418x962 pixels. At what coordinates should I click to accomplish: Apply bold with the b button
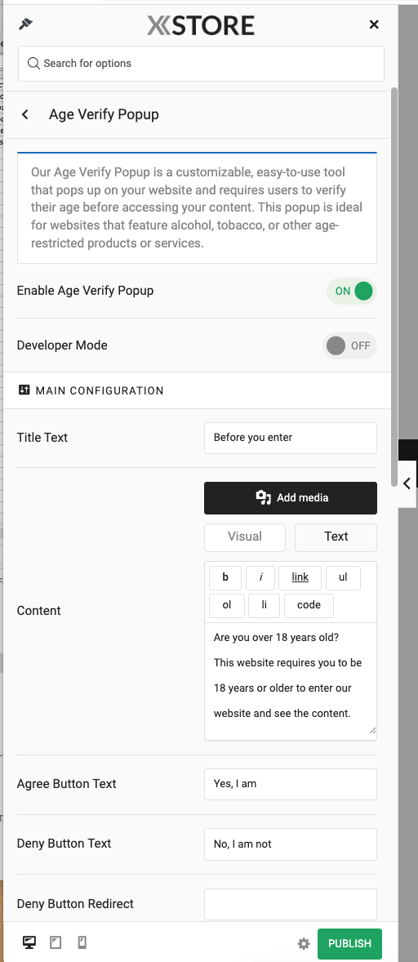coord(225,578)
